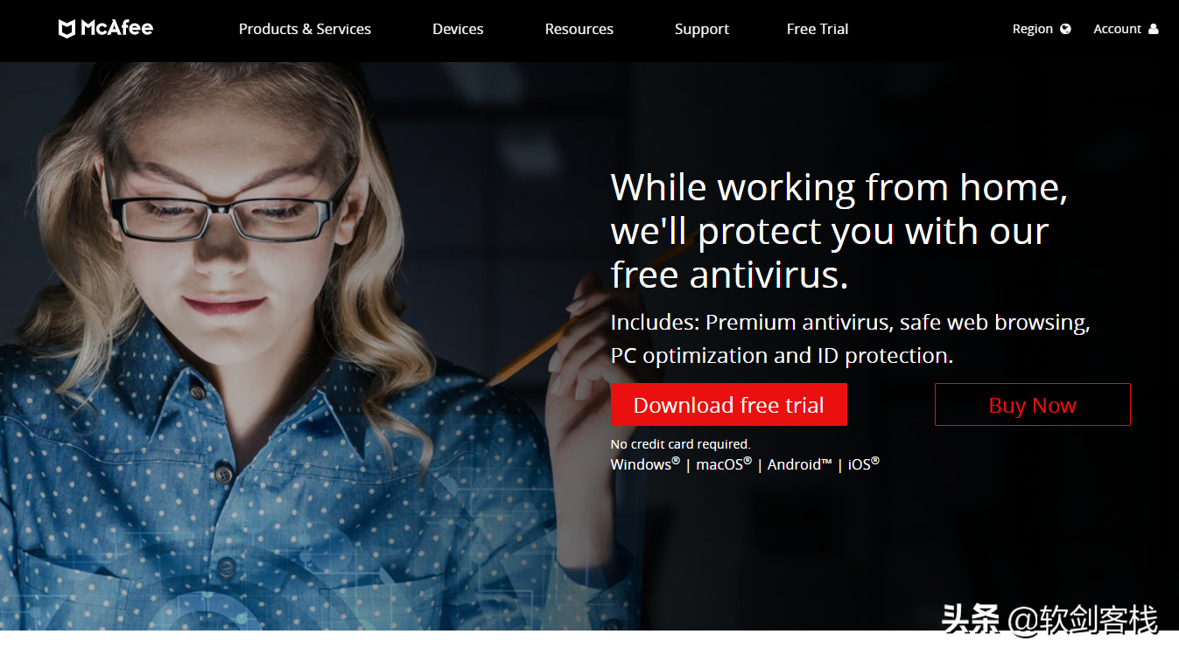Viewport: 1179px width, 655px height.
Task: Click the hero headline about working from home
Action: [x=839, y=231]
